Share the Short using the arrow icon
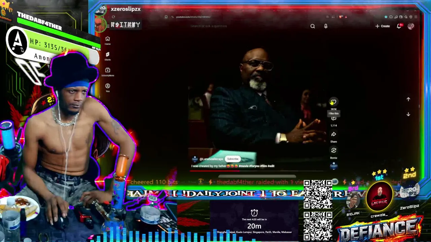Screen dimensions: 431x242 pyautogui.click(x=334, y=134)
